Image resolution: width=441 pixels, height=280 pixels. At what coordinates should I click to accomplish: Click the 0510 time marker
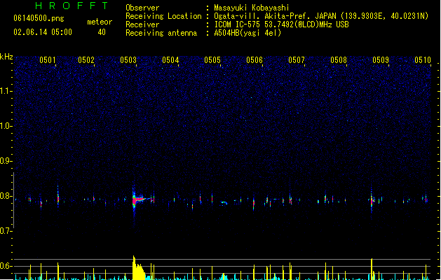coord(423,60)
